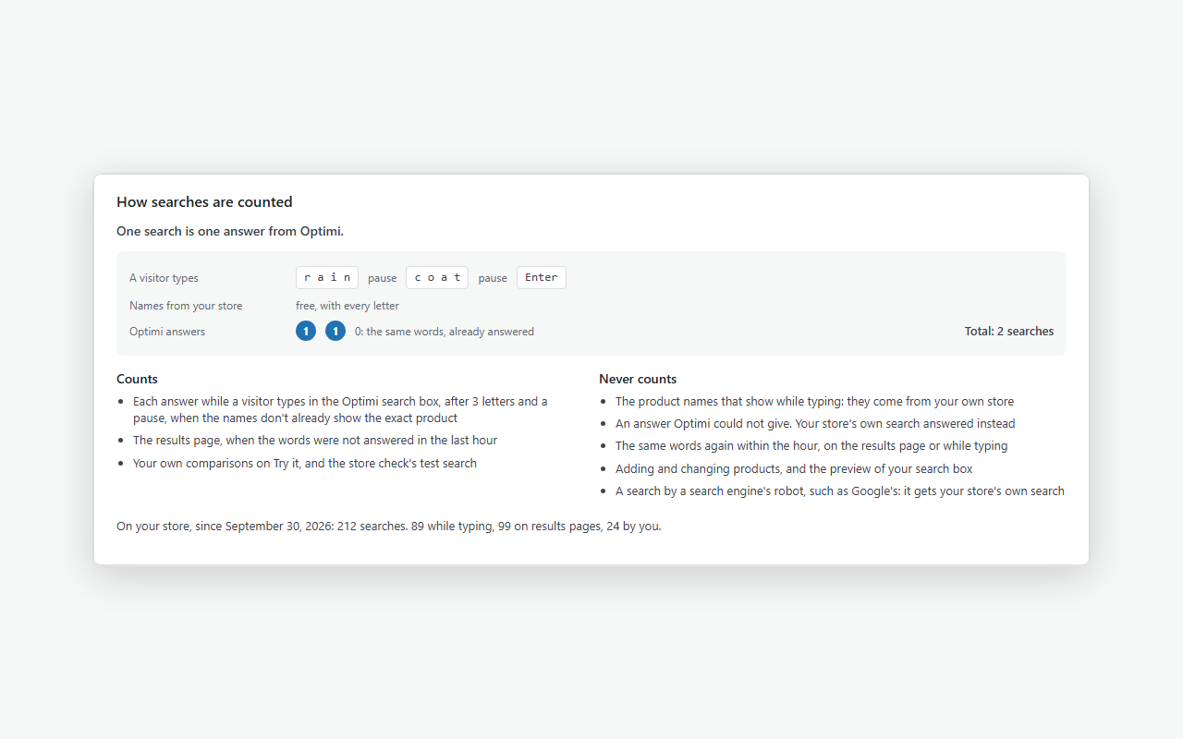Click the pause label after 'r a i n'
Screen dimensions: 1183x739
click(x=382, y=278)
